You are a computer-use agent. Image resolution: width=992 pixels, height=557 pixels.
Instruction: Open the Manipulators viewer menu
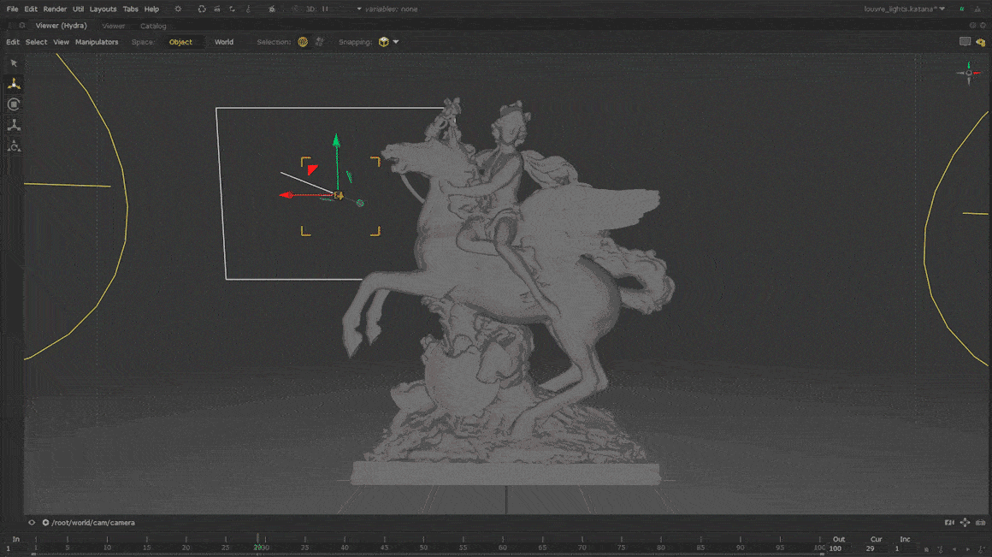click(x=97, y=42)
